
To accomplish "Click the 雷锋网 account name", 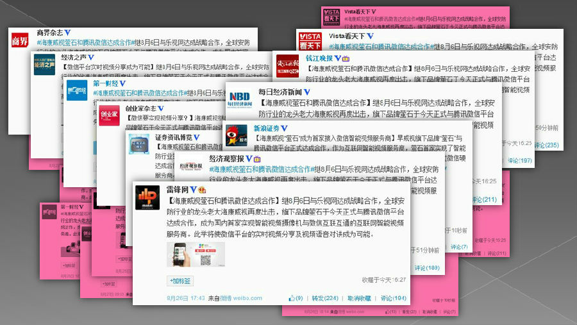I will [177, 190].
